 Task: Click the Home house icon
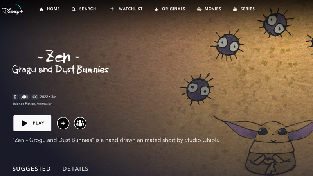41,9
